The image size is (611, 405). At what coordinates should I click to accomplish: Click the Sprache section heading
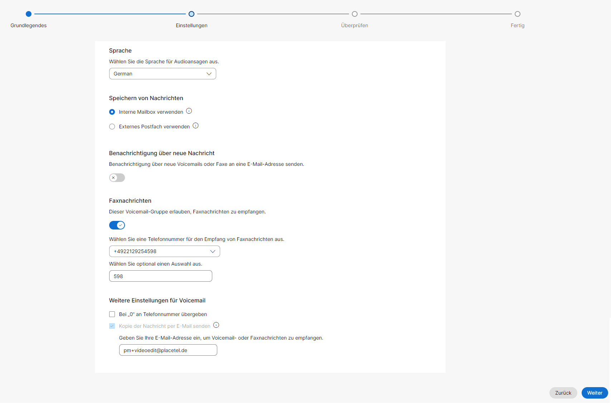[x=120, y=51]
